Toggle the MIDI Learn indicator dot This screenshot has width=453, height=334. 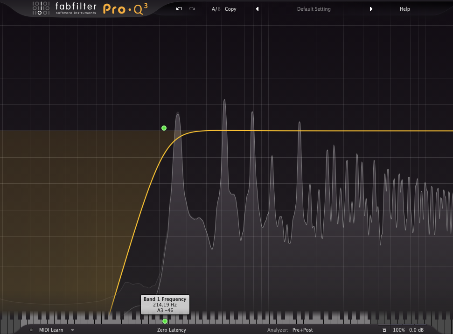coord(31,330)
